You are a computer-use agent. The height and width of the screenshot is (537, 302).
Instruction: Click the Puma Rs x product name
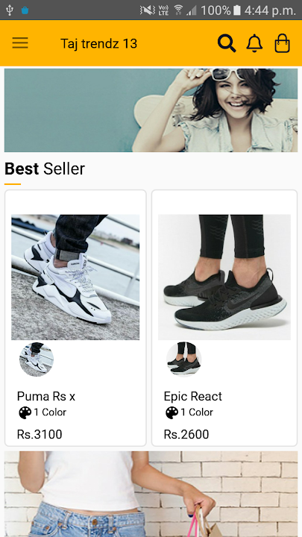[x=46, y=397]
